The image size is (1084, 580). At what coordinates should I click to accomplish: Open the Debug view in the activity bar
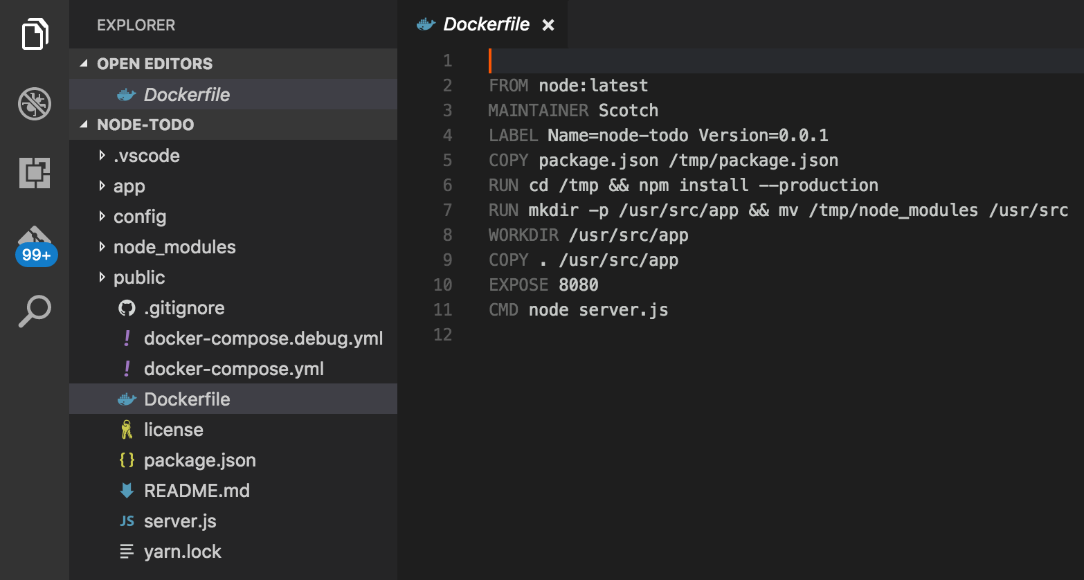click(x=35, y=104)
